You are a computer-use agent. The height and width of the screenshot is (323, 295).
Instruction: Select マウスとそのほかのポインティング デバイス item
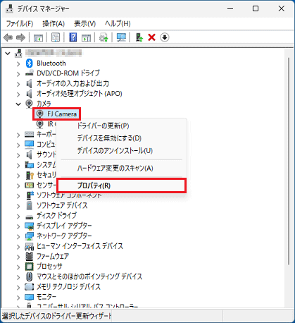tap(89, 276)
